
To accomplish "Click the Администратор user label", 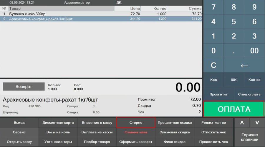I will tap(77, 3).
